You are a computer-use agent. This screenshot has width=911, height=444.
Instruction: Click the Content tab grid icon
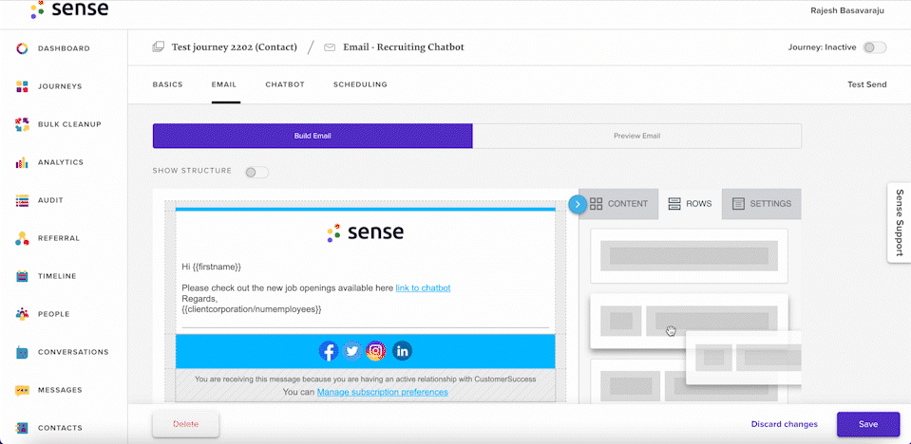click(x=597, y=204)
